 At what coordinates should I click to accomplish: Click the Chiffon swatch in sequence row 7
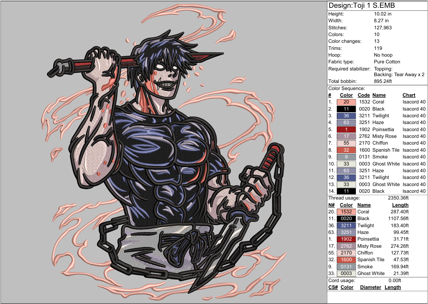[x=346, y=143]
